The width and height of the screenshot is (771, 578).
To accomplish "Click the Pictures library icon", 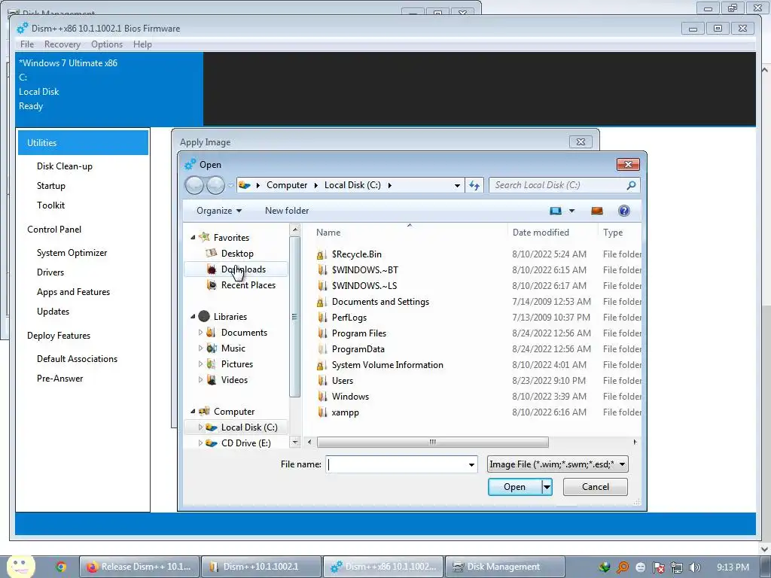I will (212, 364).
